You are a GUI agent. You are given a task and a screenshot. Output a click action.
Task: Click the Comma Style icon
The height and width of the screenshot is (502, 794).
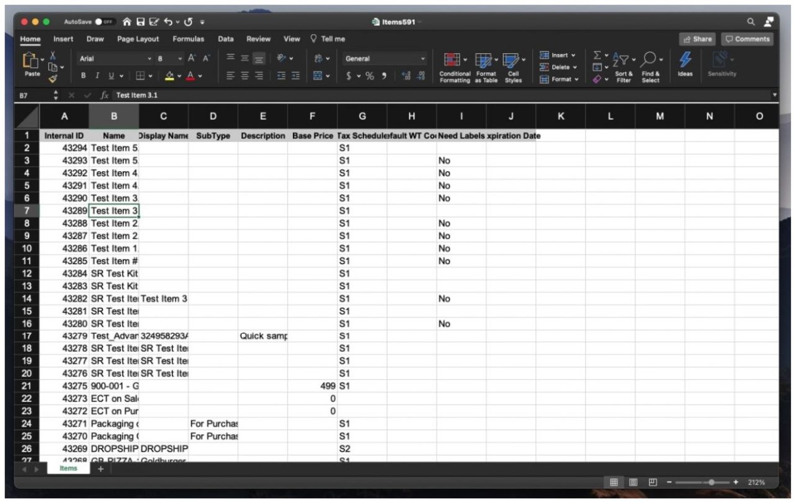pos(385,76)
